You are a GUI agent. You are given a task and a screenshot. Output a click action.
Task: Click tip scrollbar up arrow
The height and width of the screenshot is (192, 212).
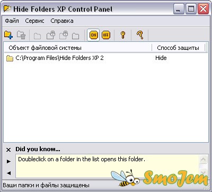[204, 160]
